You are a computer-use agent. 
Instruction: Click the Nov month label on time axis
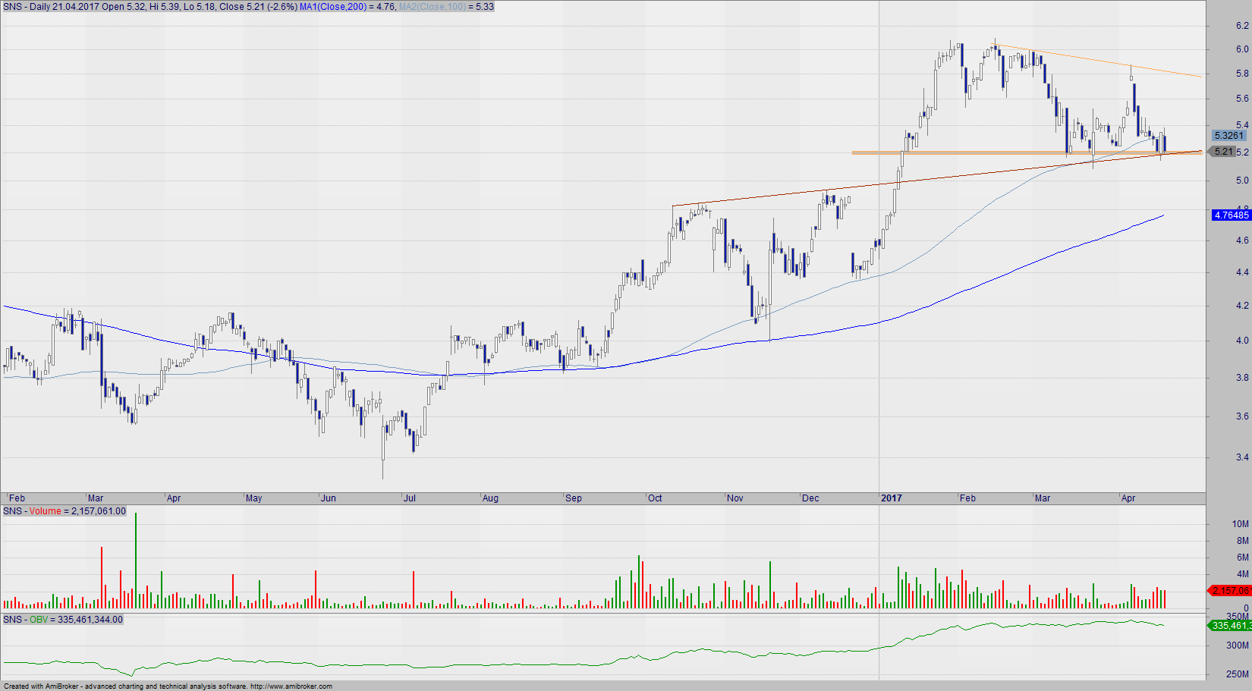(x=735, y=498)
